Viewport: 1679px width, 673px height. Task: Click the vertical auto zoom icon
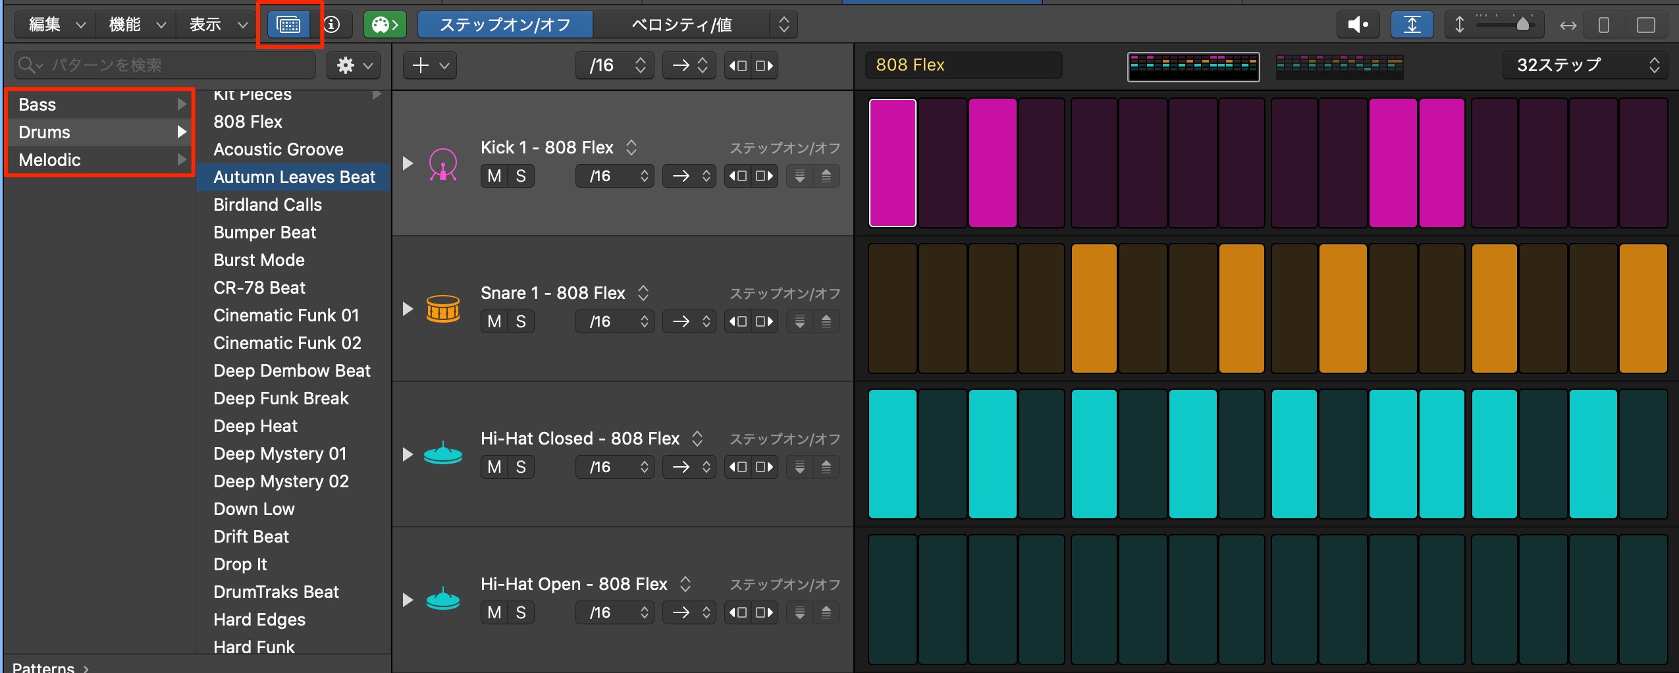tap(1412, 25)
